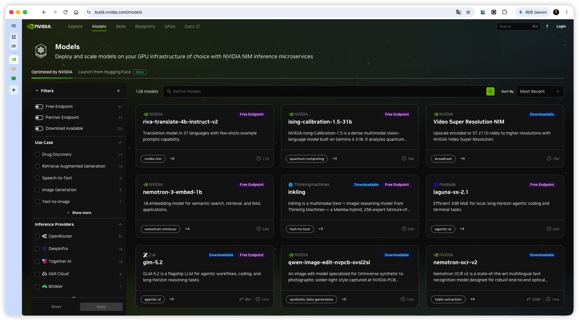Click the green search button in the Refine models bar
579x321 pixels.
tap(490, 91)
